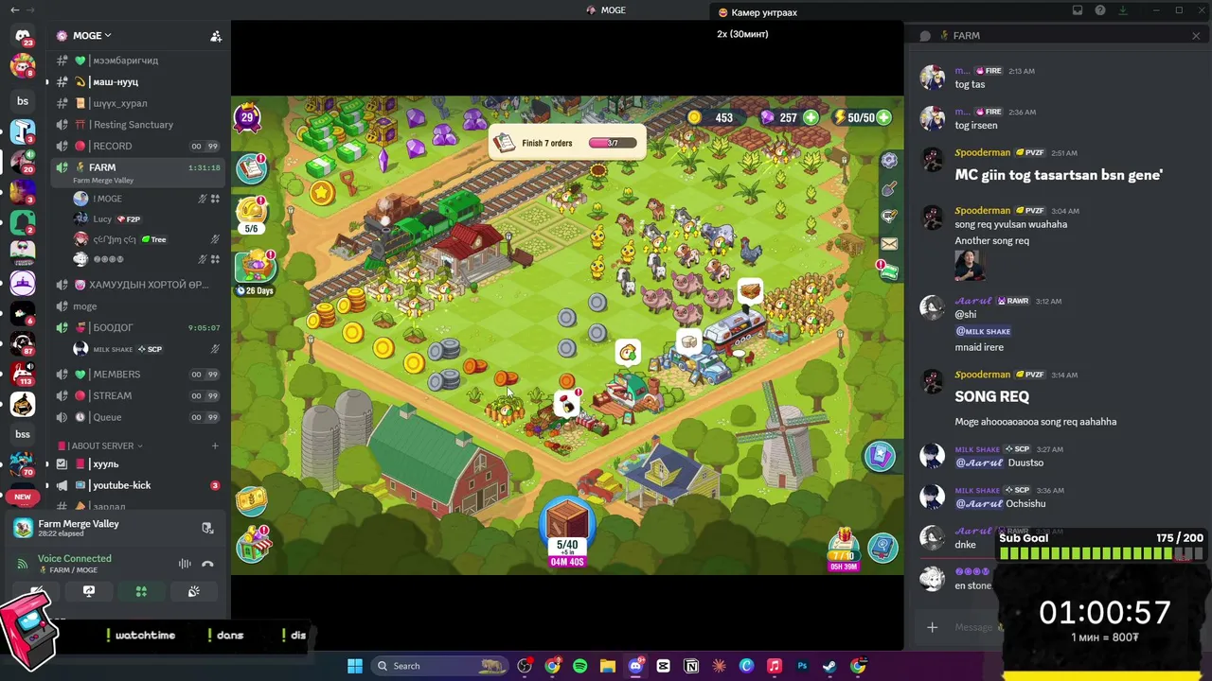
Task: Click Spooderman's song request image thumbnail
Action: pos(970,267)
